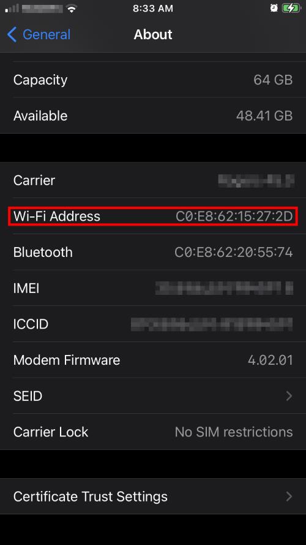This screenshot has height=545, width=306.
Task: Tap the charging battery icon
Action: pos(291,9)
